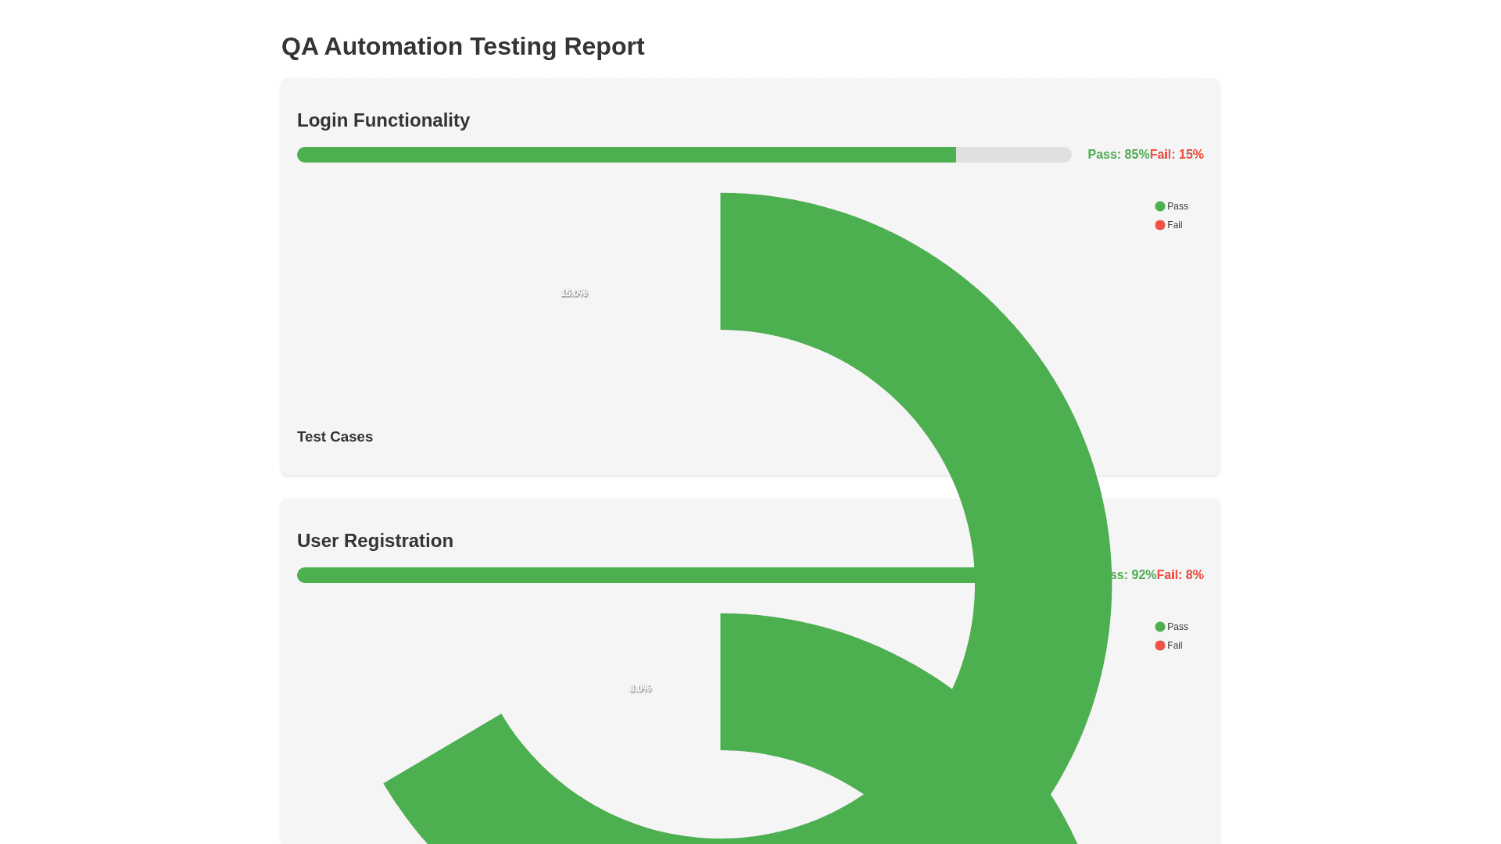This screenshot has height=844, width=1501.
Task: Toggle Fail legend label in Login Functionality chart
Action: click(x=1175, y=225)
